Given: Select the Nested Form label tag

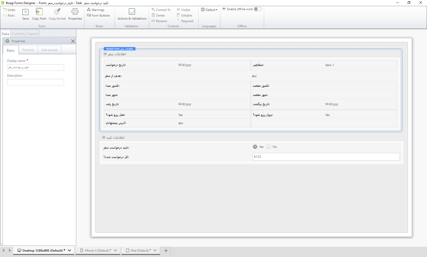Looking at the screenshot, I should point(119,49).
